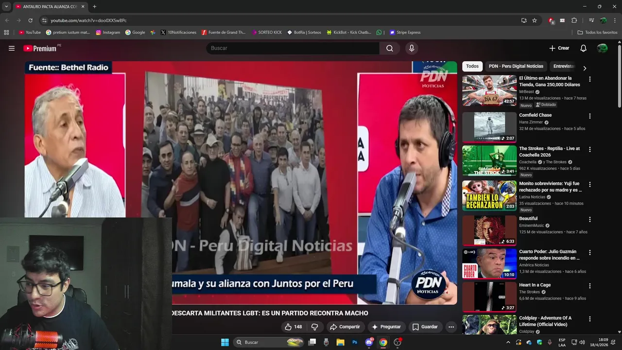Focus the YouTube Buscar search field
The height and width of the screenshot is (350, 622).
[293, 48]
